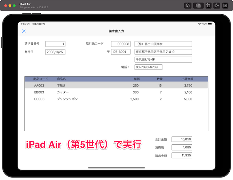233x180 pixels.
Task: Take a screenshot with the camera icon
Action: 198,5
